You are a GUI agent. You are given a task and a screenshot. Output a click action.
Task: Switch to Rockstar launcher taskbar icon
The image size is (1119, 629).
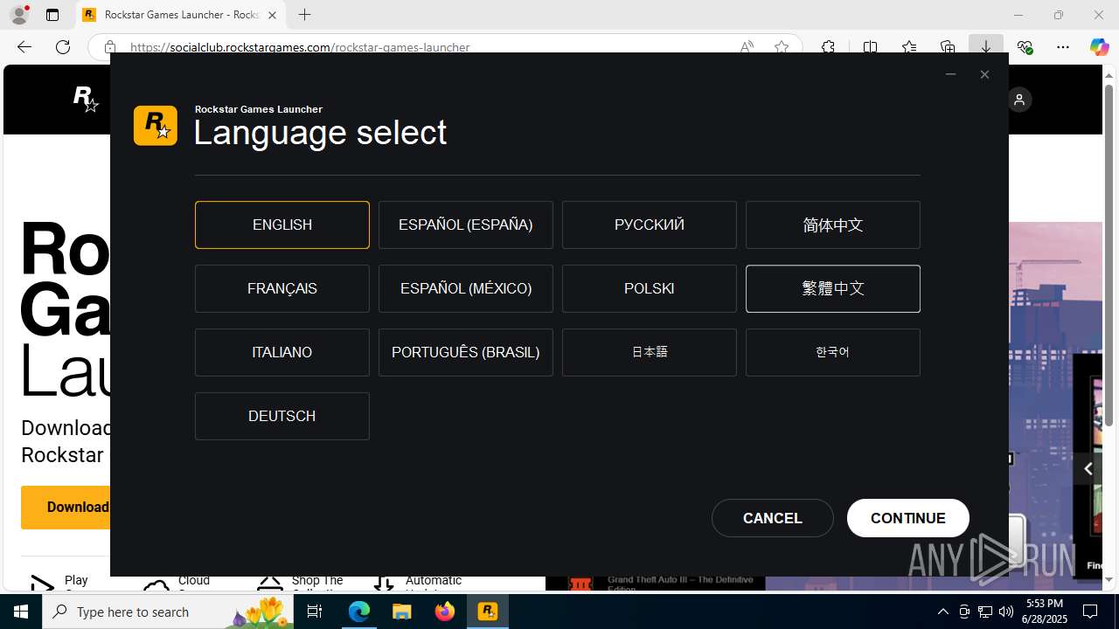[x=488, y=612]
